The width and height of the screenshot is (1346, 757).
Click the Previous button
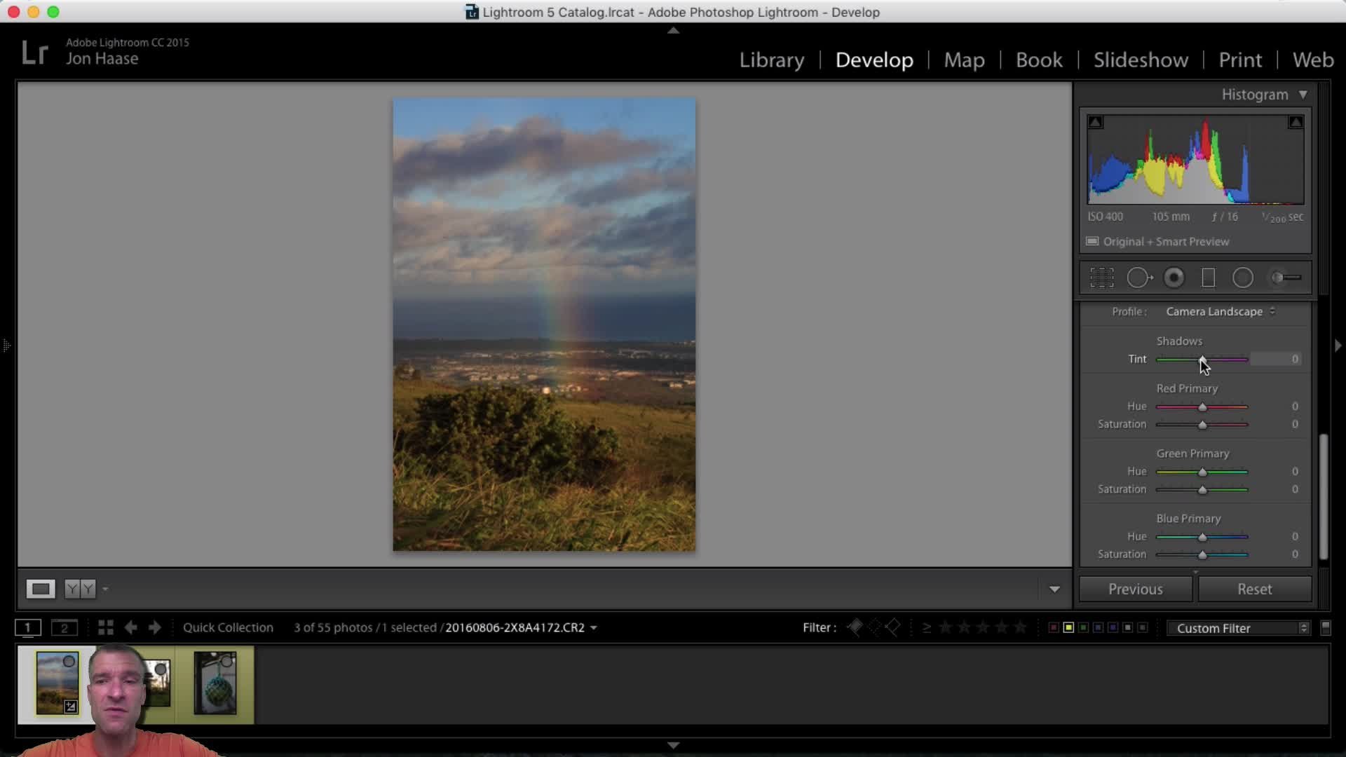[1135, 589]
